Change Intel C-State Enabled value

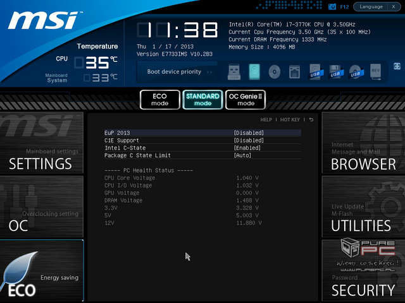(x=247, y=148)
